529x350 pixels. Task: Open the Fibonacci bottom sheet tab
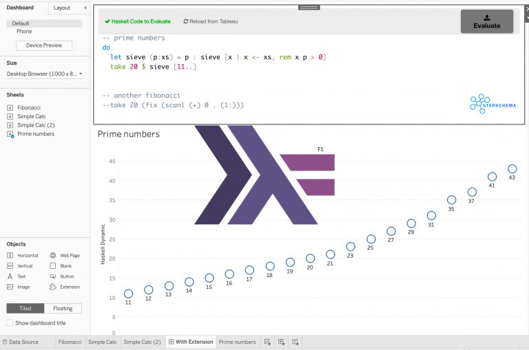(x=70, y=342)
